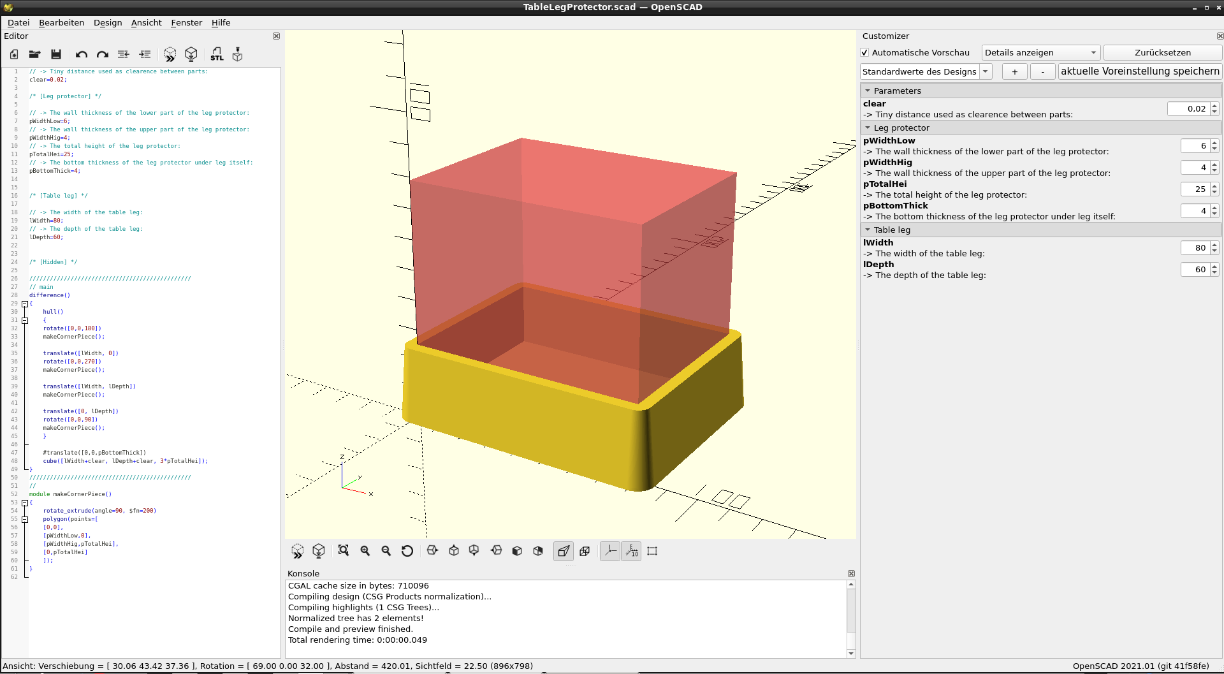
Task: Open the Fenster menu
Action: pos(186,23)
